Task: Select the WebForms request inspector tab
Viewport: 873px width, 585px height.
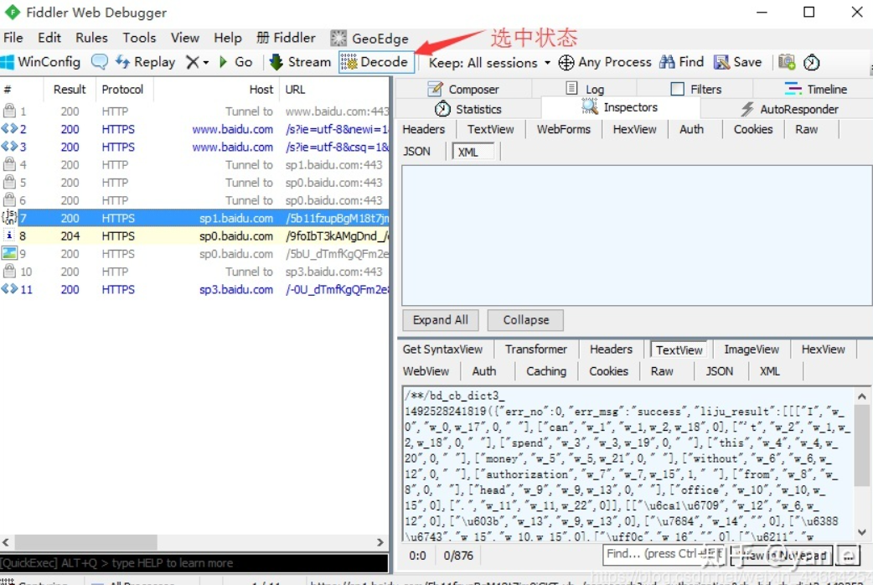Action: (x=564, y=129)
